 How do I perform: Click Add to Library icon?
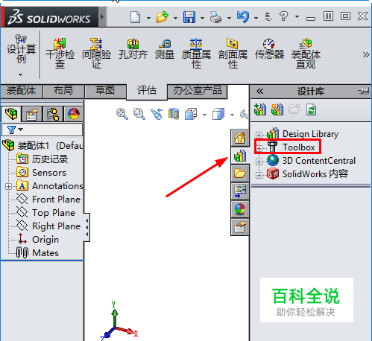(260, 109)
